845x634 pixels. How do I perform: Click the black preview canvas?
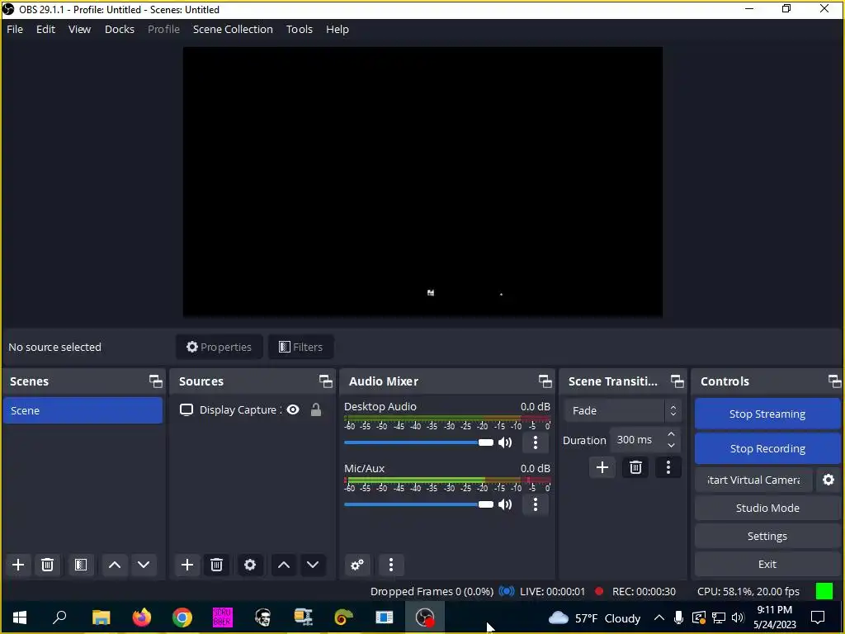[423, 182]
